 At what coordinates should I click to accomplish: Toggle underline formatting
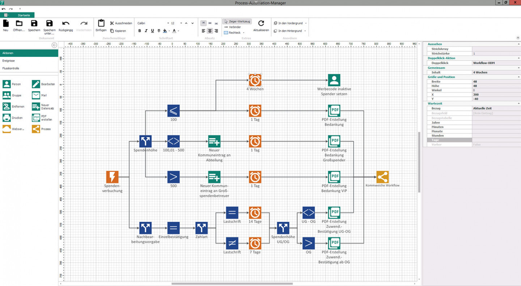click(152, 31)
